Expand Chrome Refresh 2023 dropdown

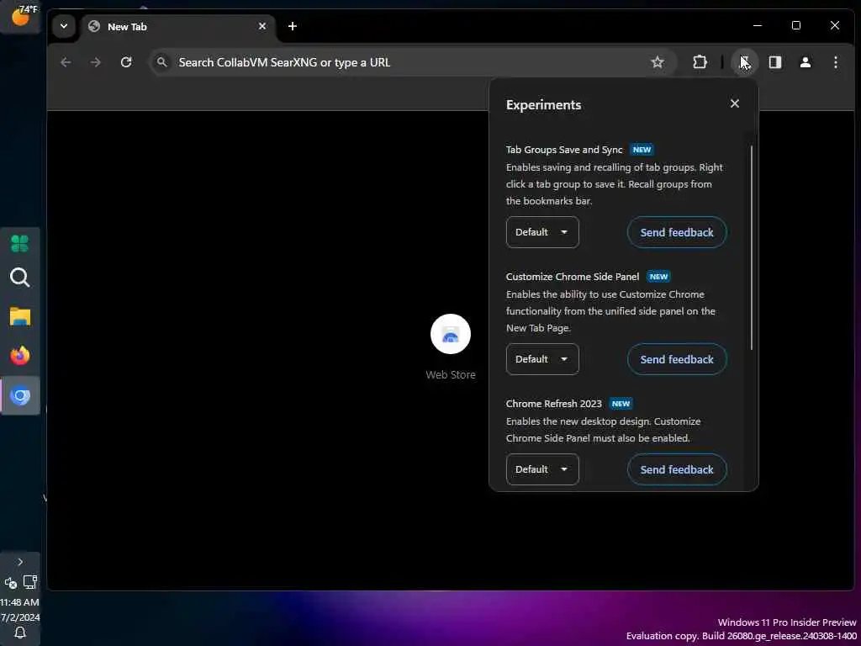point(542,469)
